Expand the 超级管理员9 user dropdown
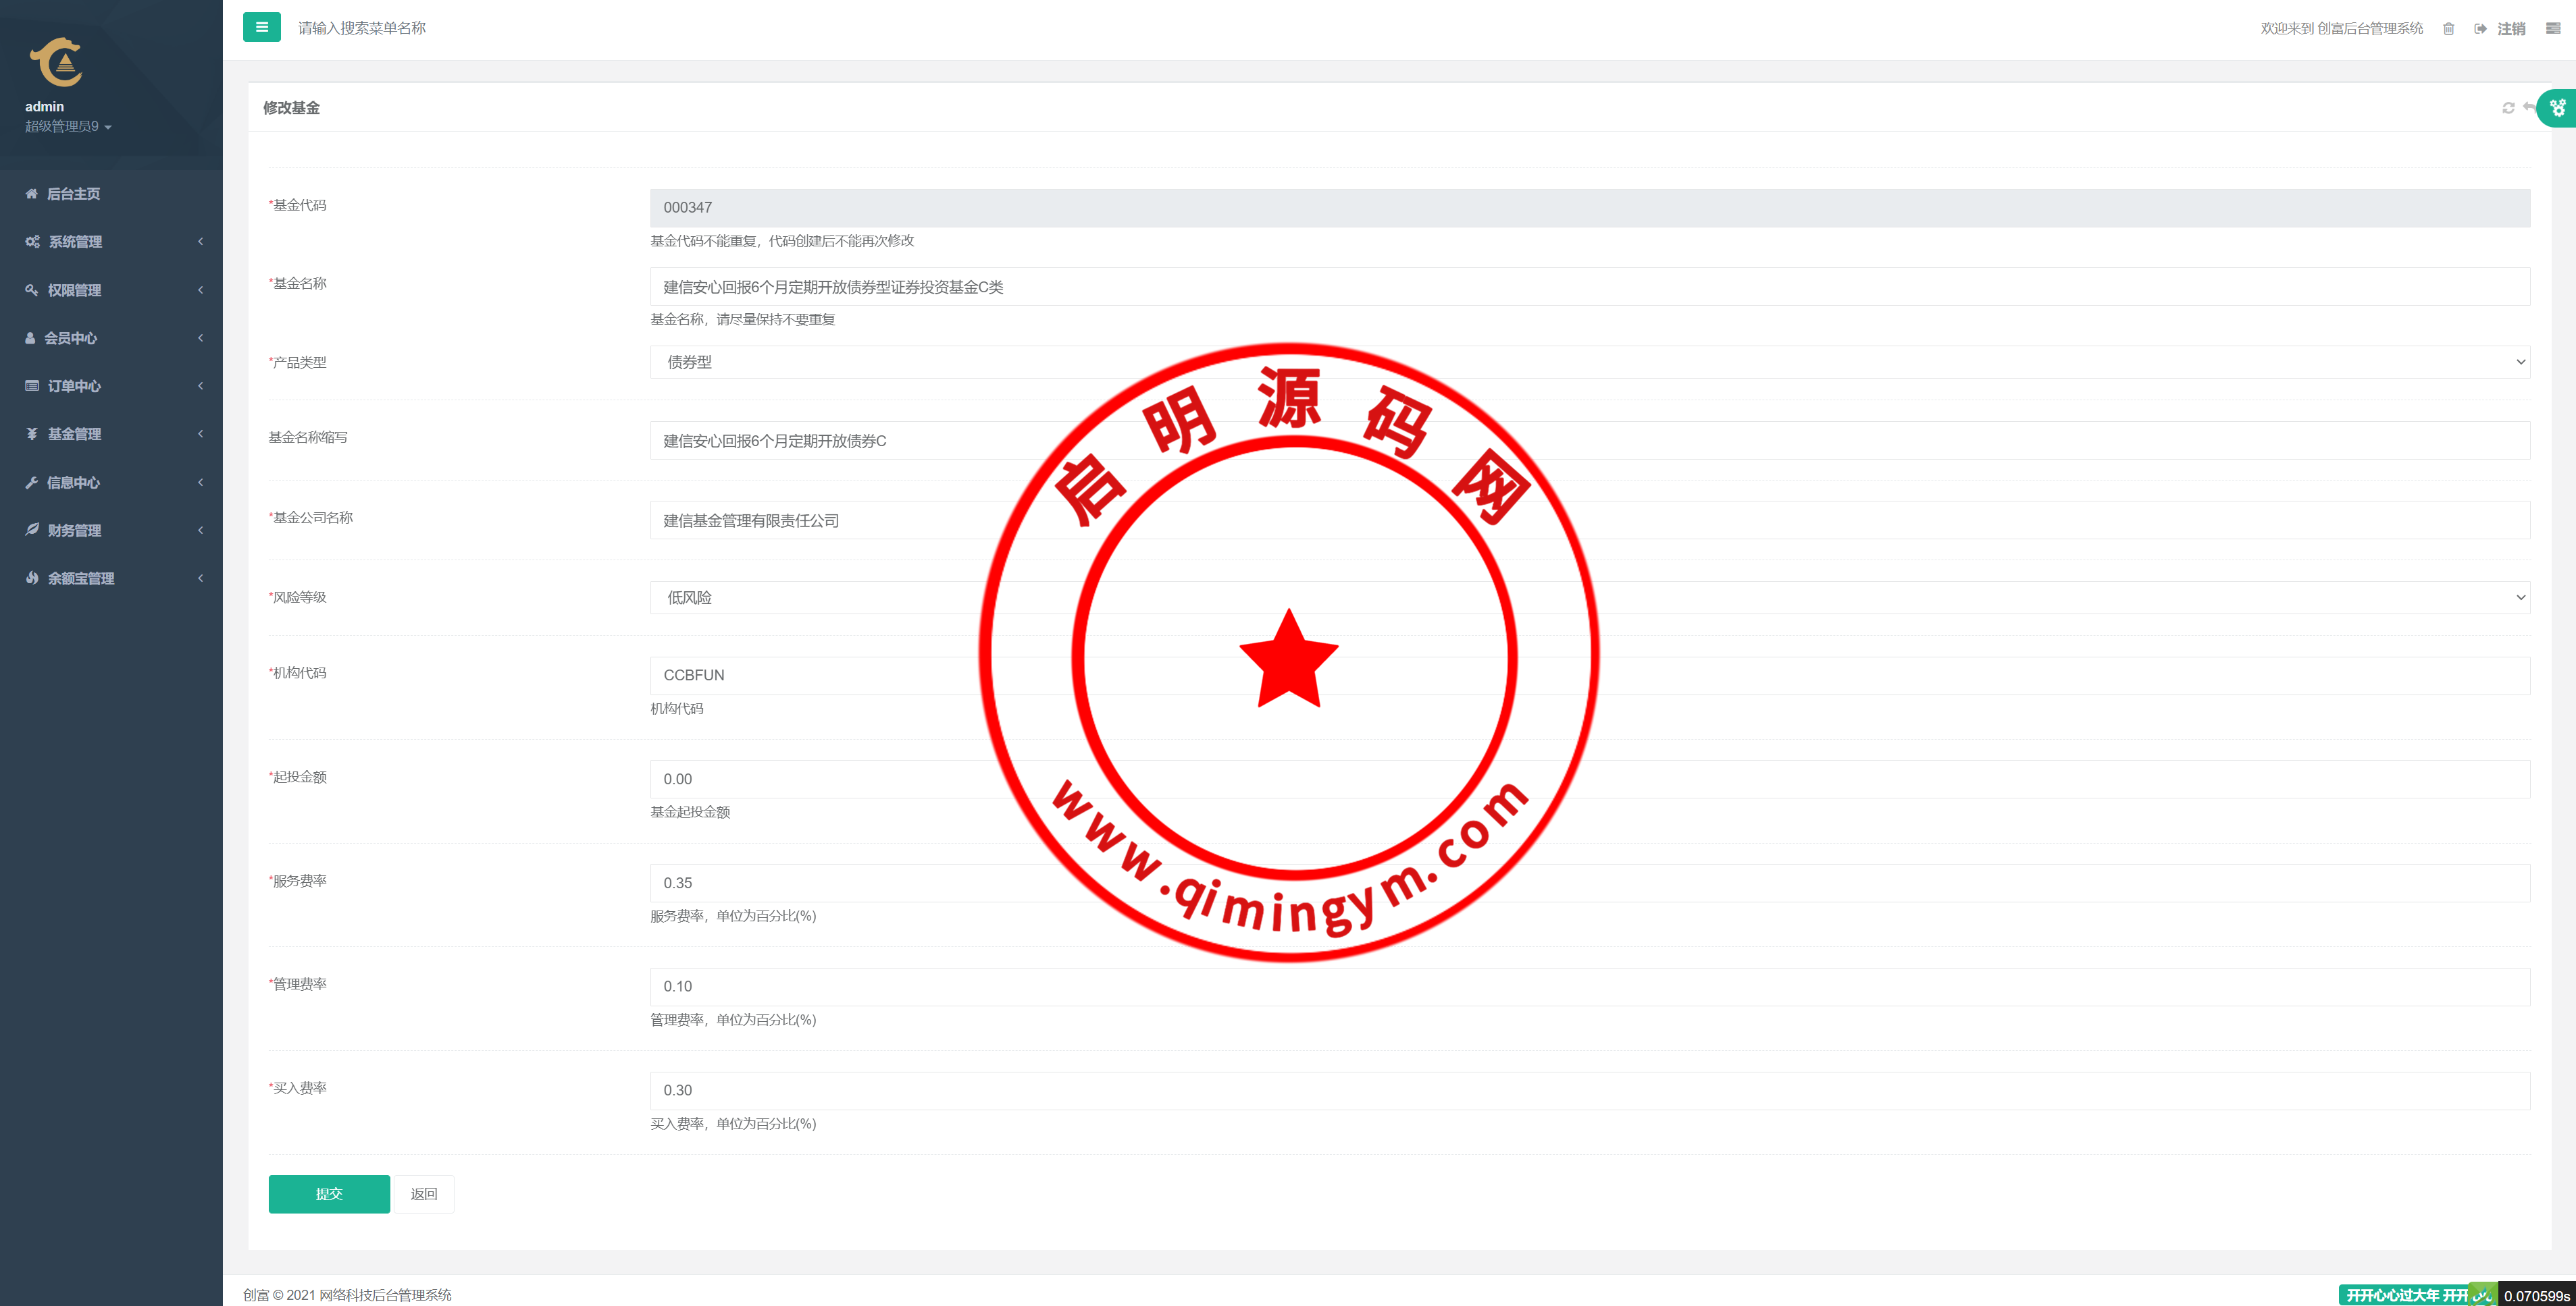2576x1306 pixels. (68, 127)
